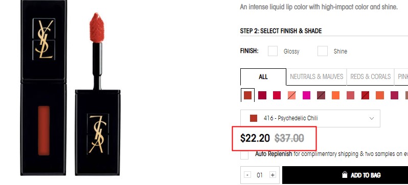This screenshot has height=185, width=408.
Task: Select the split salmon-colored diagonal swatch
Action: point(292,95)
